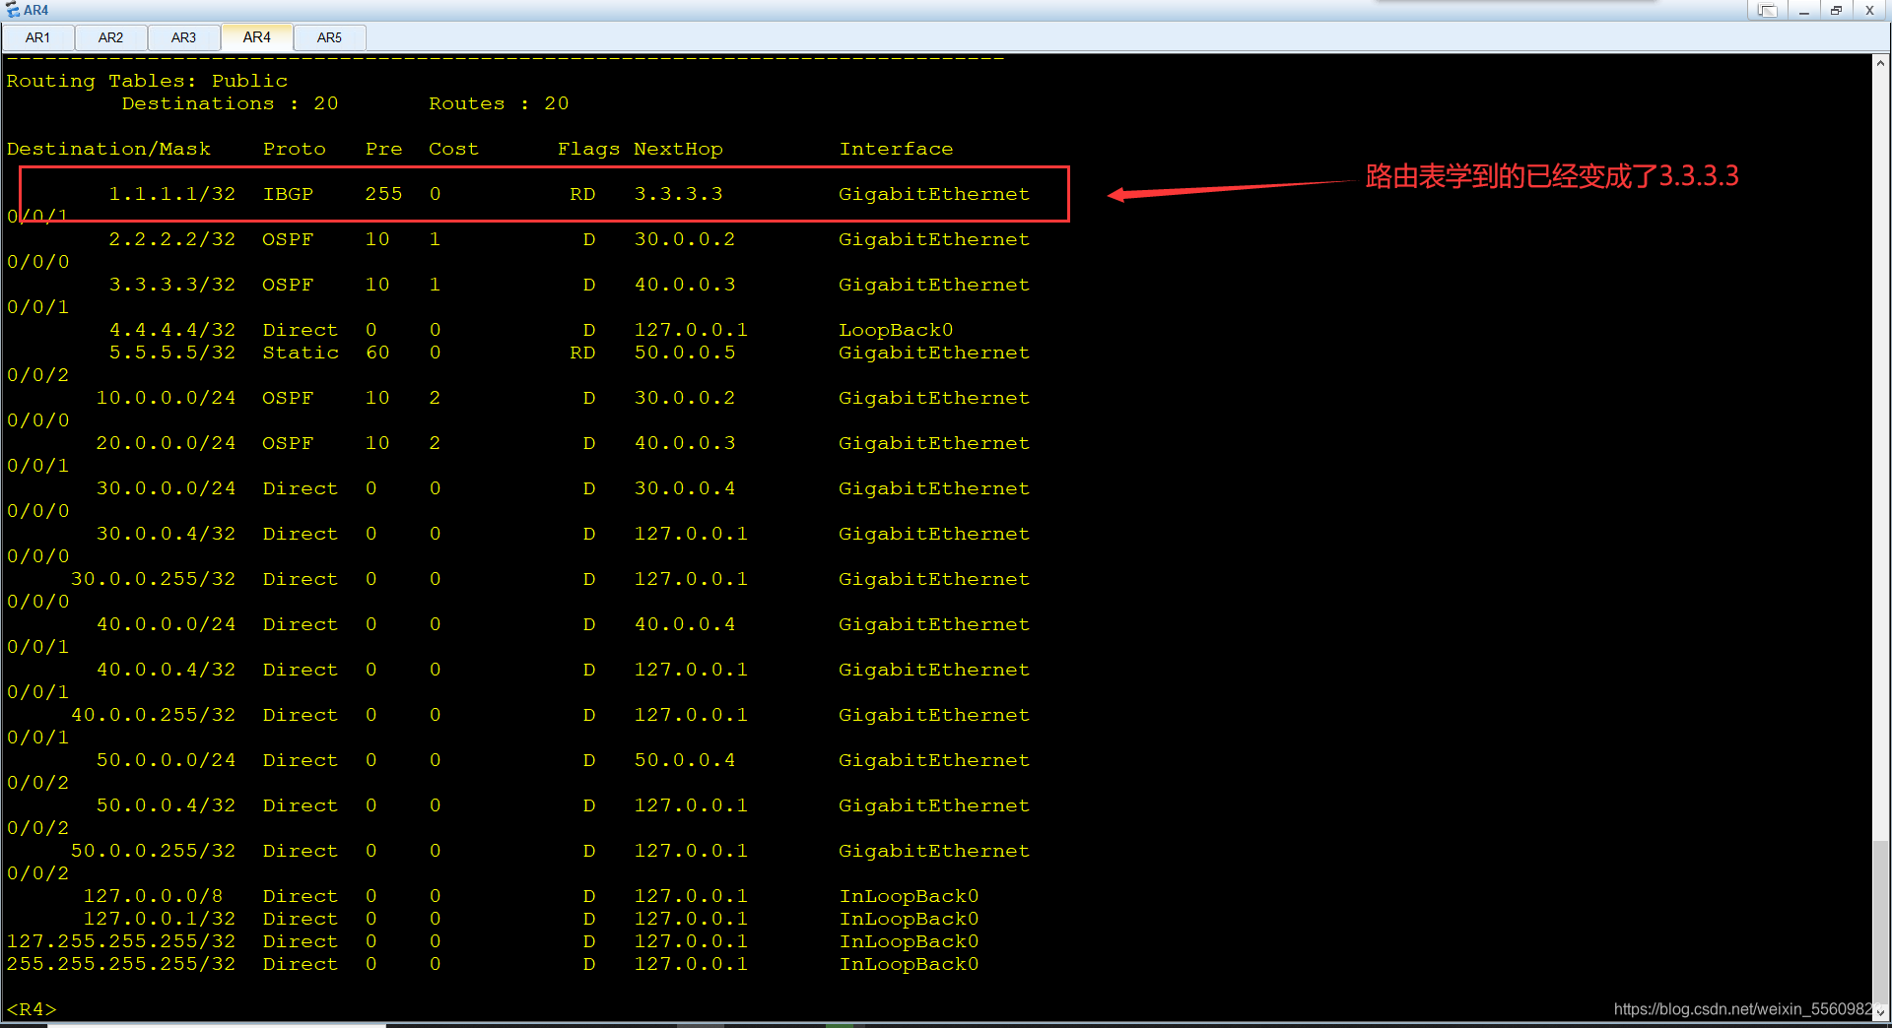
Task: Select the 30.0.0.255/32 destination entry
Action: (x=153, y=579)
